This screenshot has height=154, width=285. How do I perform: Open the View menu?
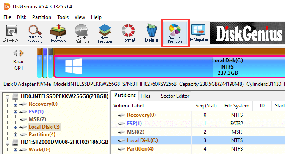pos(80,17)
